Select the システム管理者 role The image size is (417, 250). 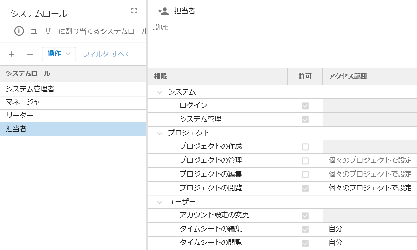point(30,89)
